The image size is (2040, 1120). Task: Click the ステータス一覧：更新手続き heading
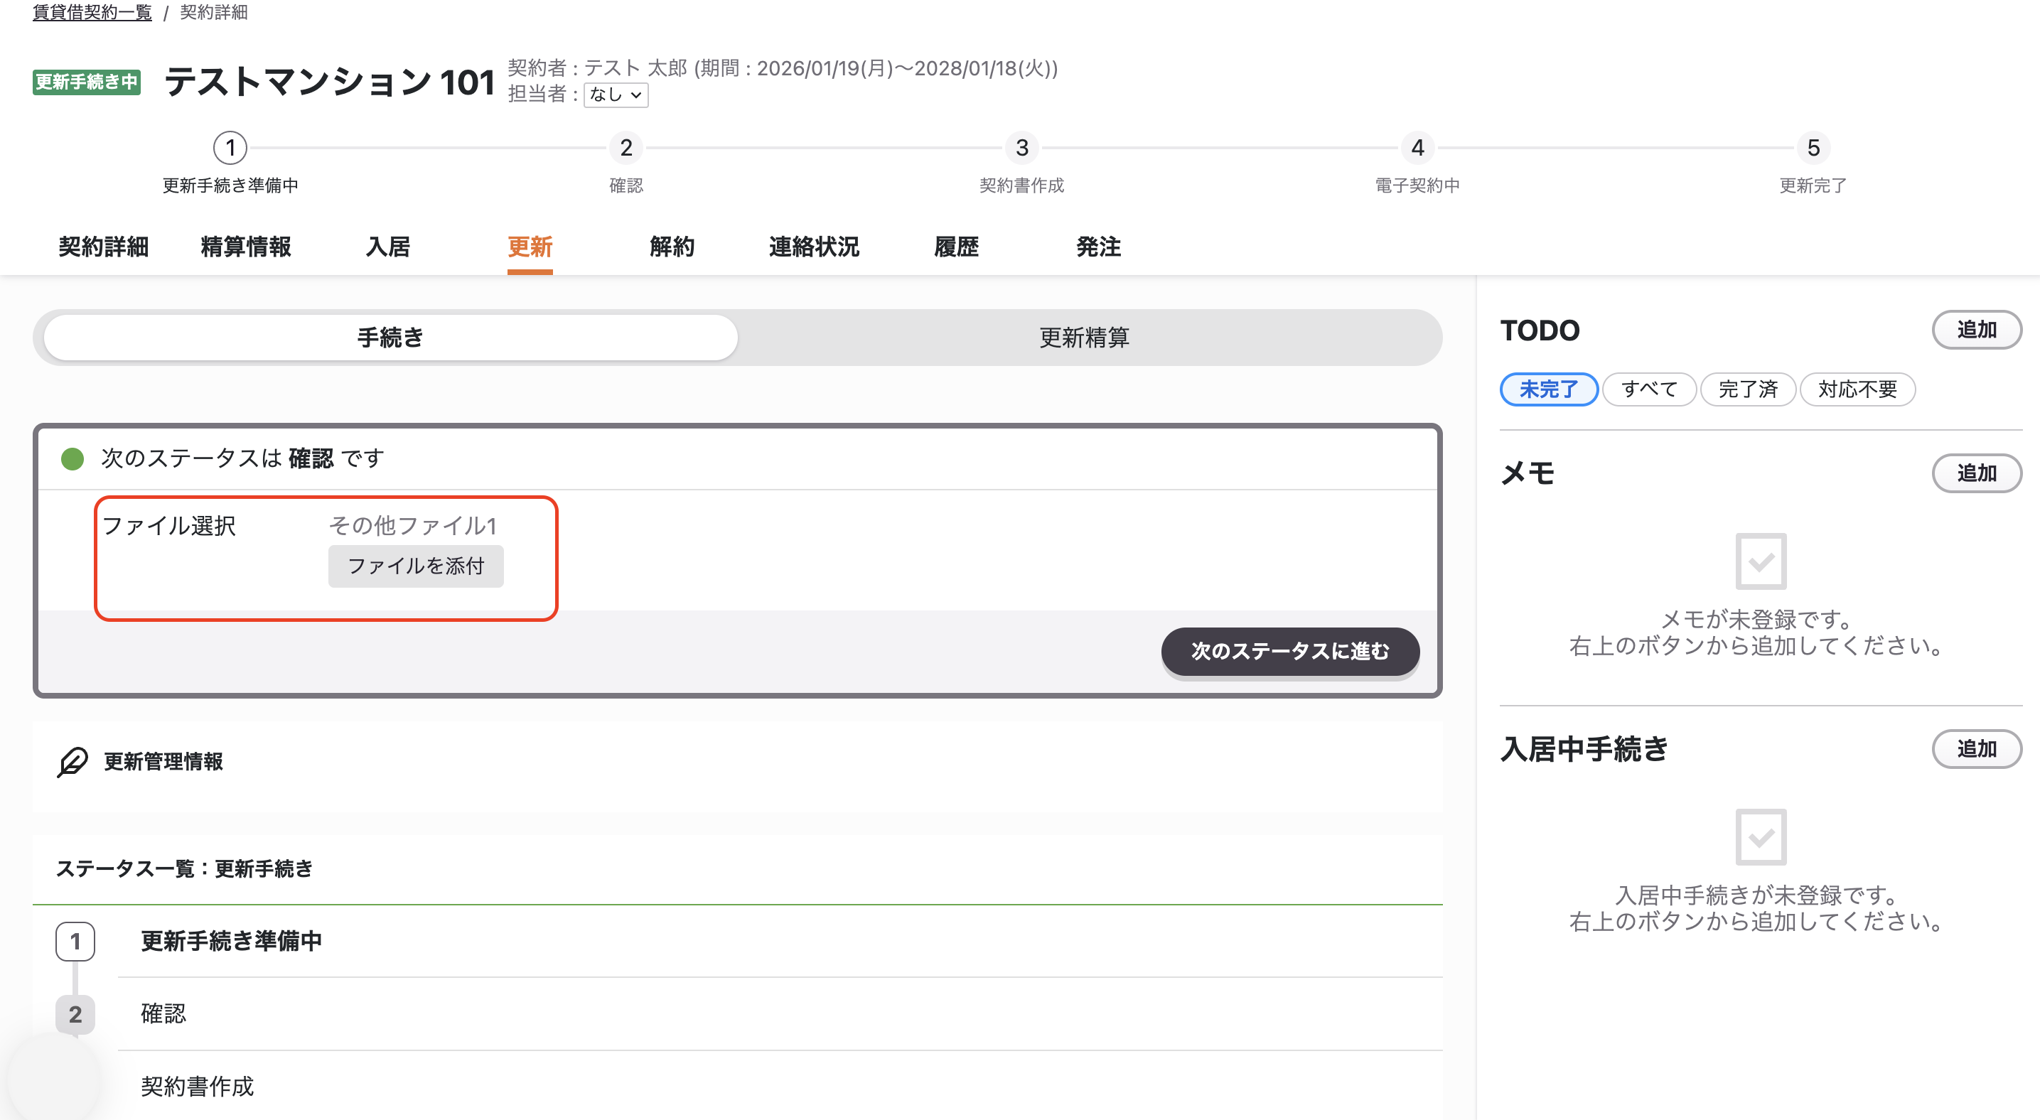click(x=185, y=868)
